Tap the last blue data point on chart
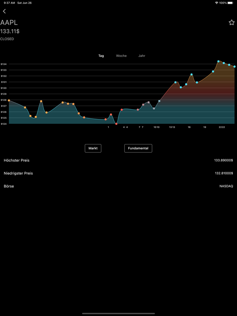Screen dimensions: 237x316 [234, 67]
